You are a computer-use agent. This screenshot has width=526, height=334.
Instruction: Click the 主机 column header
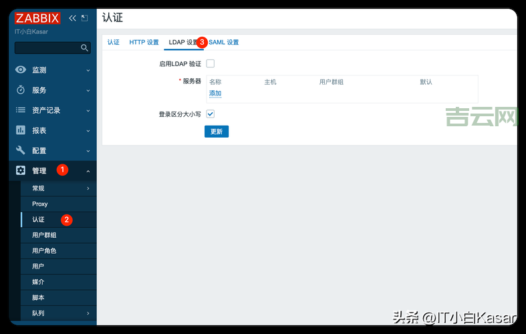tap(271, 81)
